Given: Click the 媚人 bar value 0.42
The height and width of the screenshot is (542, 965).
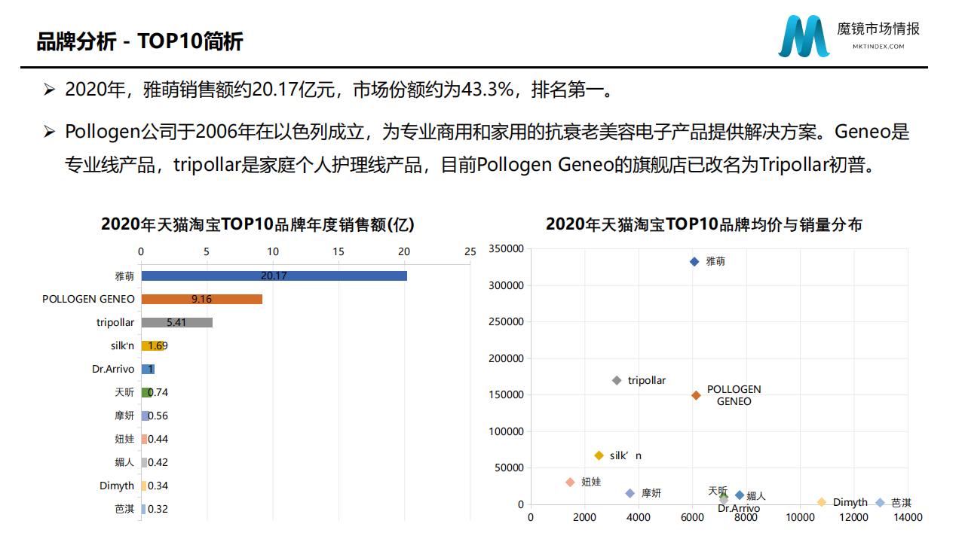Looking at the screenshot, I should tap(158, 462).
